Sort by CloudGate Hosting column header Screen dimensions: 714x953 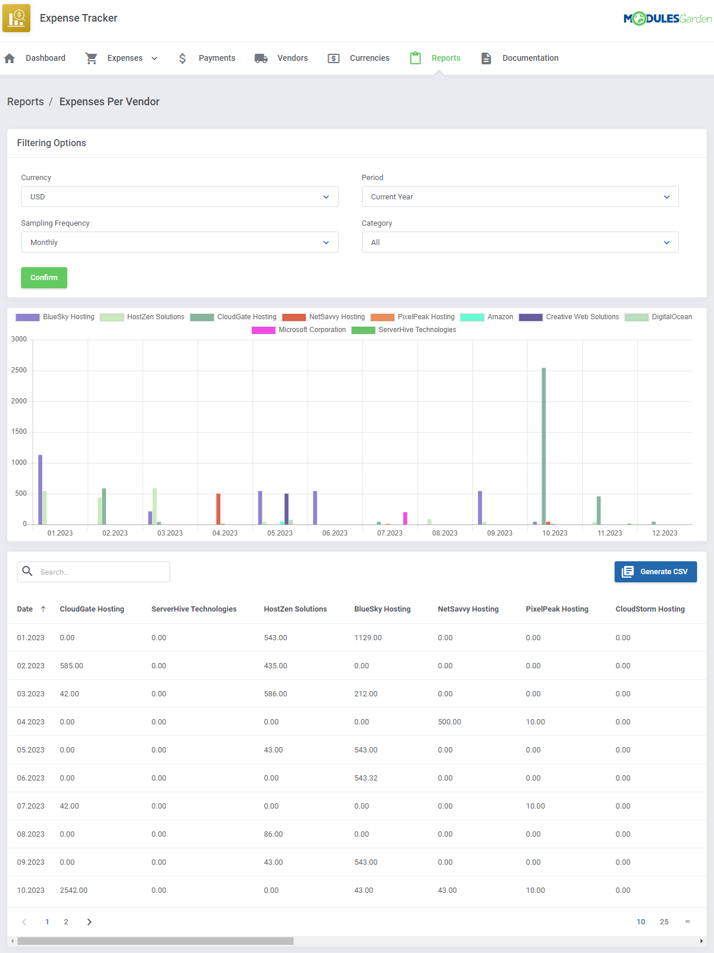point(92,609)
